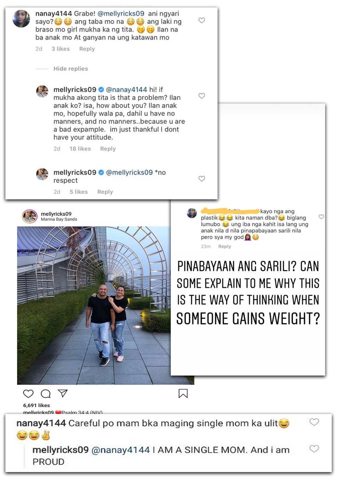Open comments via the speech bubble icon

[x=46, y=394]
